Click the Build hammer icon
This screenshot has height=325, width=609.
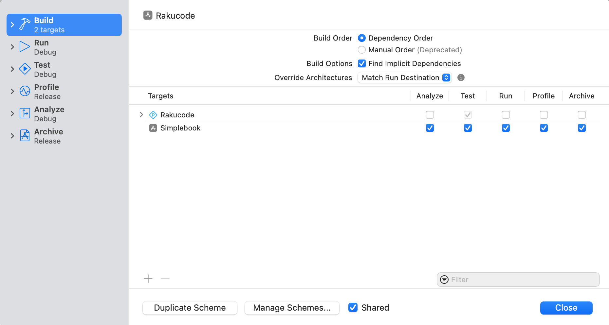(x=25, y=25)
